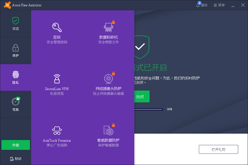Screen dimensions: 248x165
Task: Open the 状态 (Status) shield icon
Action: [x=16, y=21]
